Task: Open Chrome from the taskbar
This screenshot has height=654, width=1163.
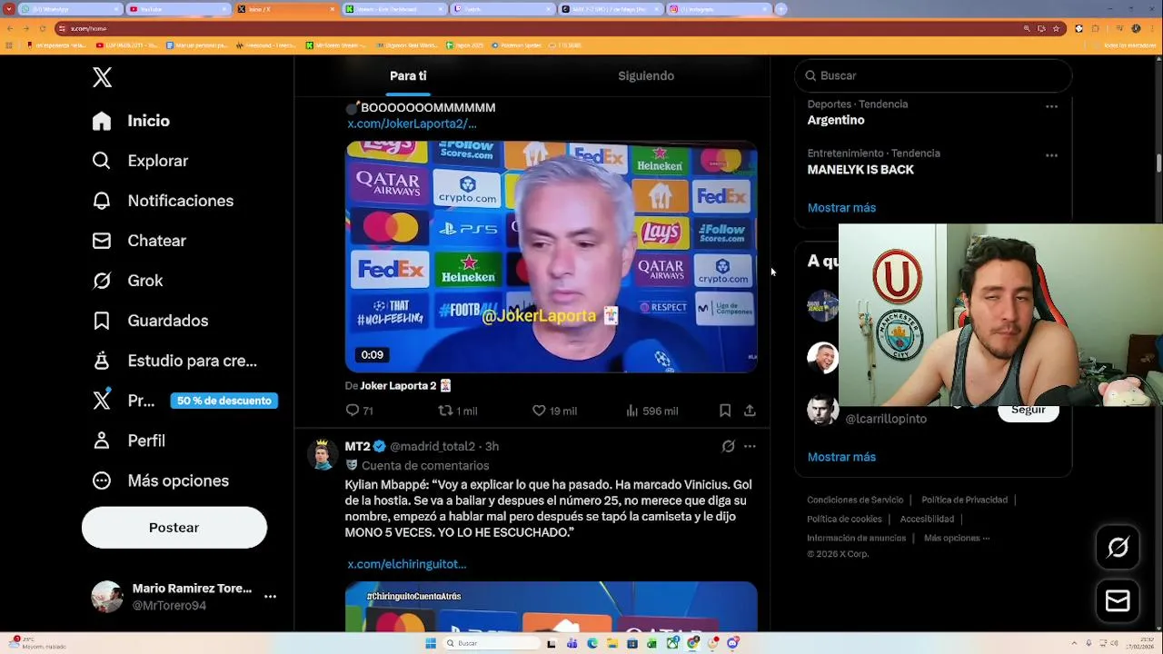Action: (x=693, y=643)
